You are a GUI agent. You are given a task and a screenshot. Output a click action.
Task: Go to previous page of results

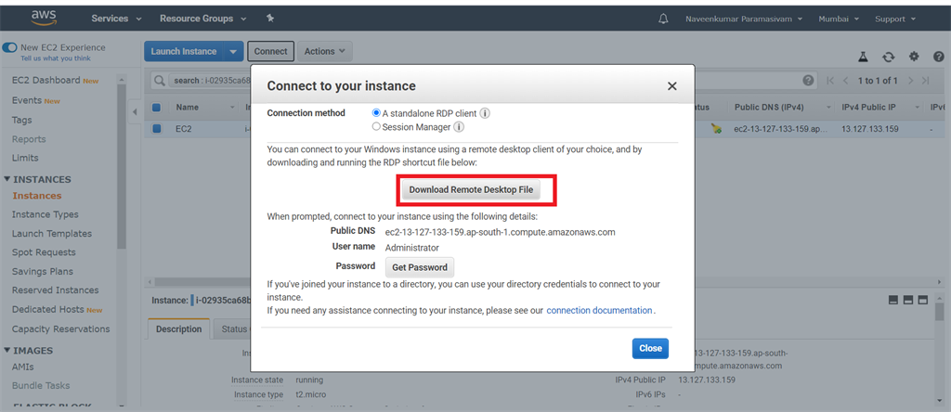[845, 81]
